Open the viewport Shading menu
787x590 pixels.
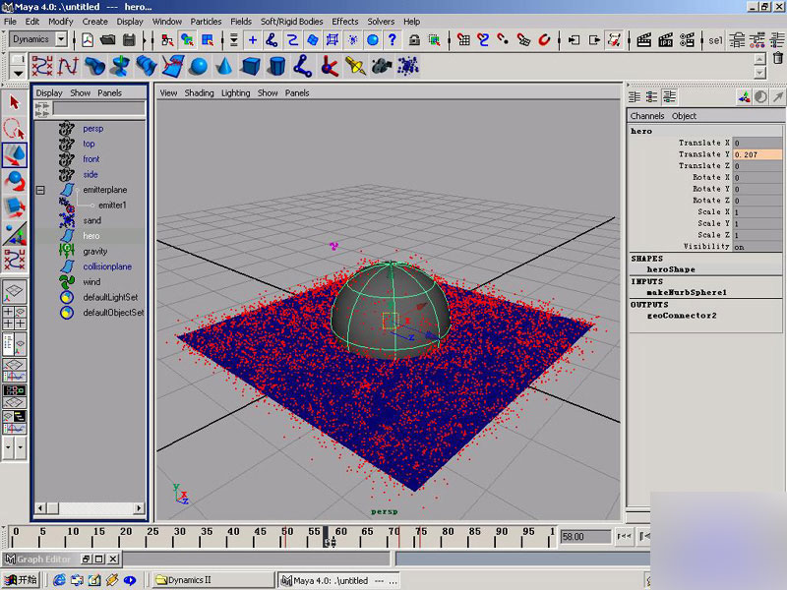click(199, 93)
